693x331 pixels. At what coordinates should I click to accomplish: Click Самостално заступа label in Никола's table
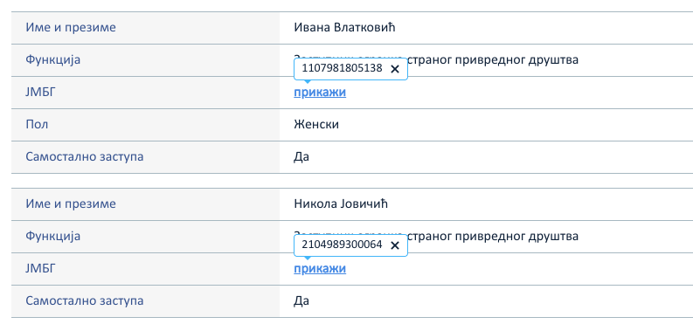(x=85, y=301)
